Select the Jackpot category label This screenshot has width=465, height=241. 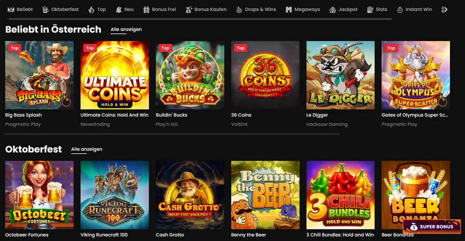348,10
